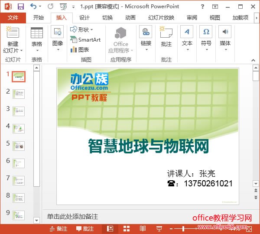Click the Table (表格) icon

37,32
